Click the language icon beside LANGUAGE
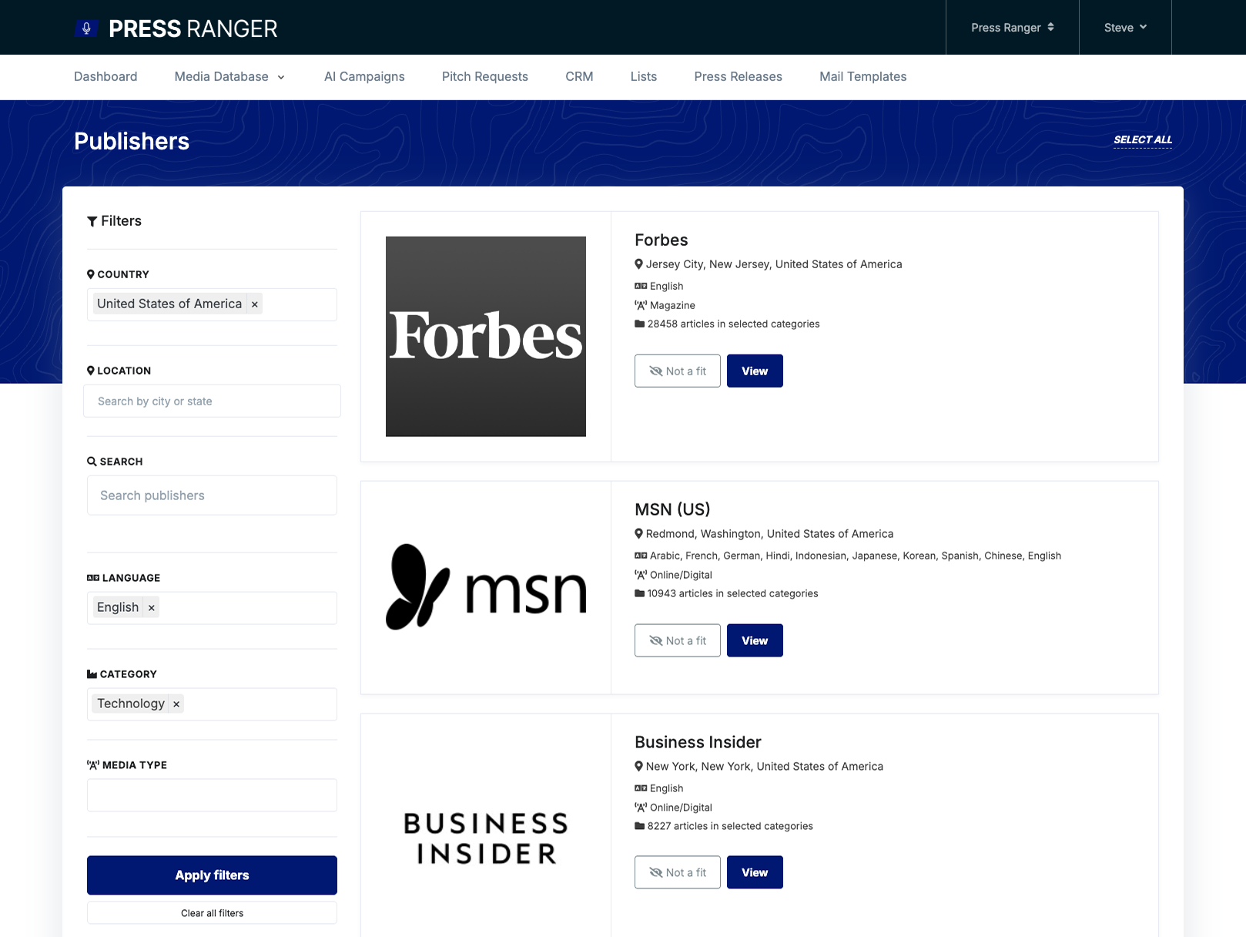The height and width of the screenshot is (937, 1246). pos(92,577)
